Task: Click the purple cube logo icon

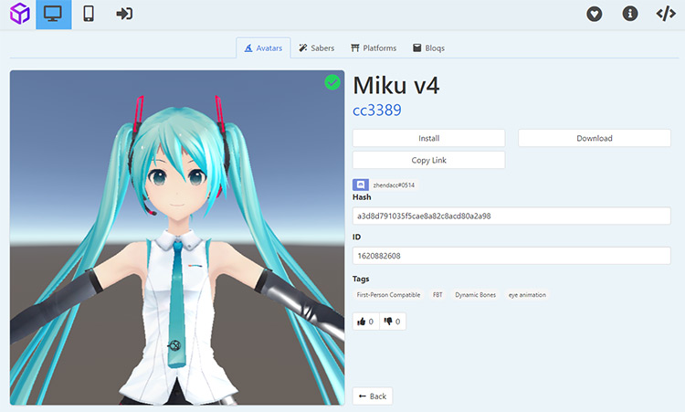Action: pos(20,14)
